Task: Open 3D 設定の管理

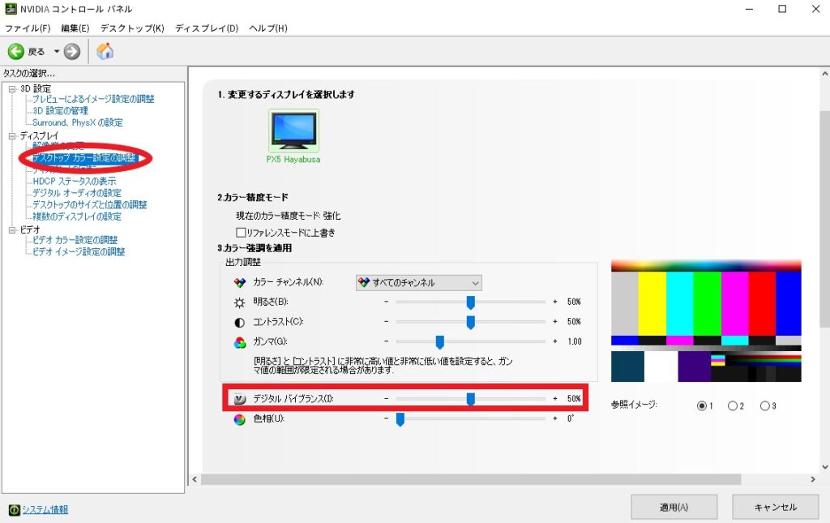Action: (x=60, y=110)
